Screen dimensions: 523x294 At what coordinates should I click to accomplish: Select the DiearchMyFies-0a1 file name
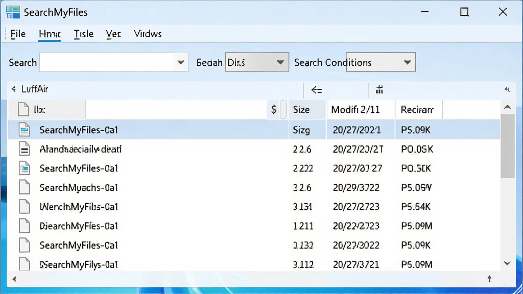pos(79,226)
